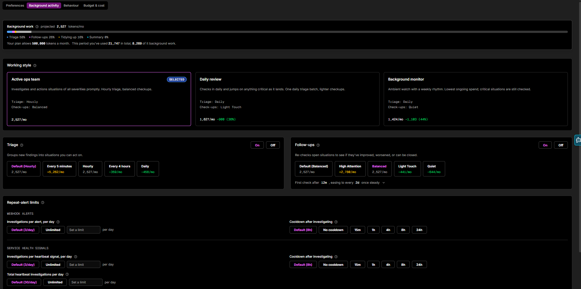The image size is (581, 289).
Task: Click the '2d' easing interval value
Action: (357, 183)
